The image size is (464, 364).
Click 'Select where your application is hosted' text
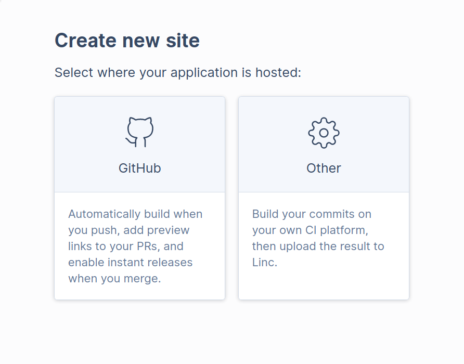tap(178, 72)
